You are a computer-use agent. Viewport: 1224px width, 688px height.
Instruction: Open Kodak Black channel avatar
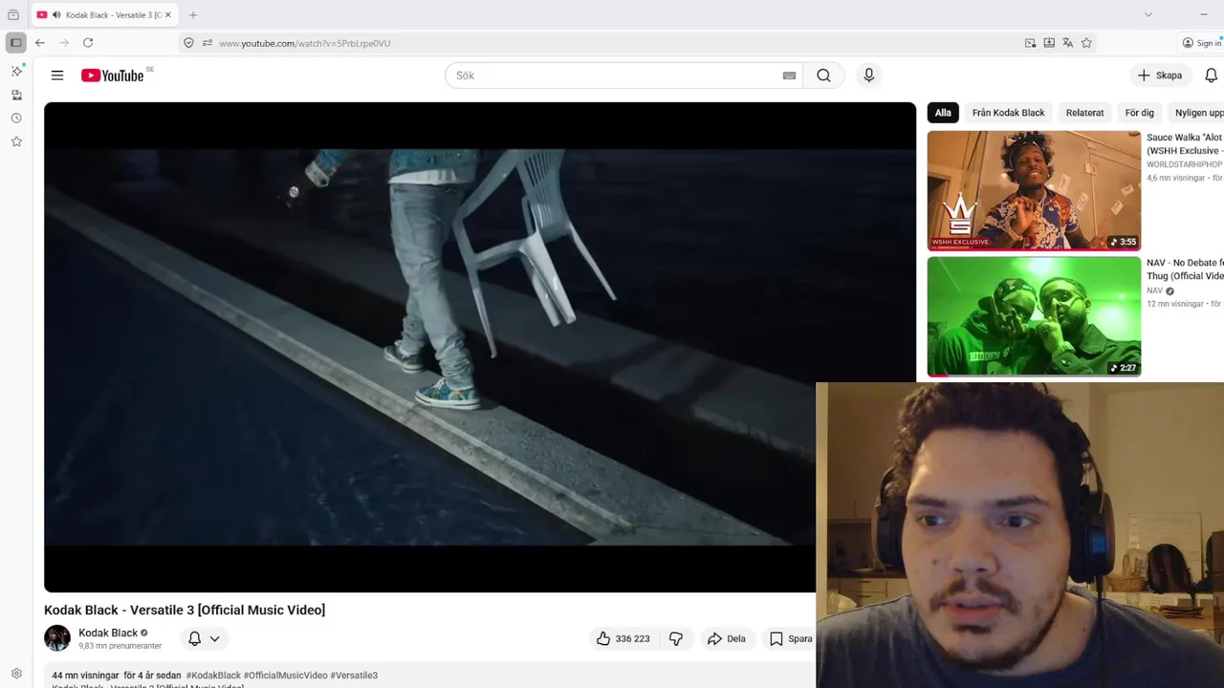click(x=57, y=638)
